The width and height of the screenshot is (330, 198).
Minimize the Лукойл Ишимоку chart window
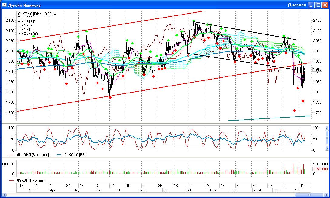[x=312, y=5]
